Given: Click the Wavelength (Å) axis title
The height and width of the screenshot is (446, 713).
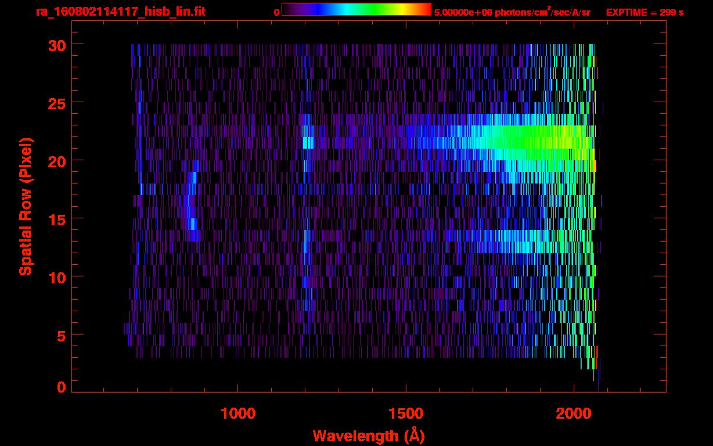Looking at the screenshot, I should [368, 436].
